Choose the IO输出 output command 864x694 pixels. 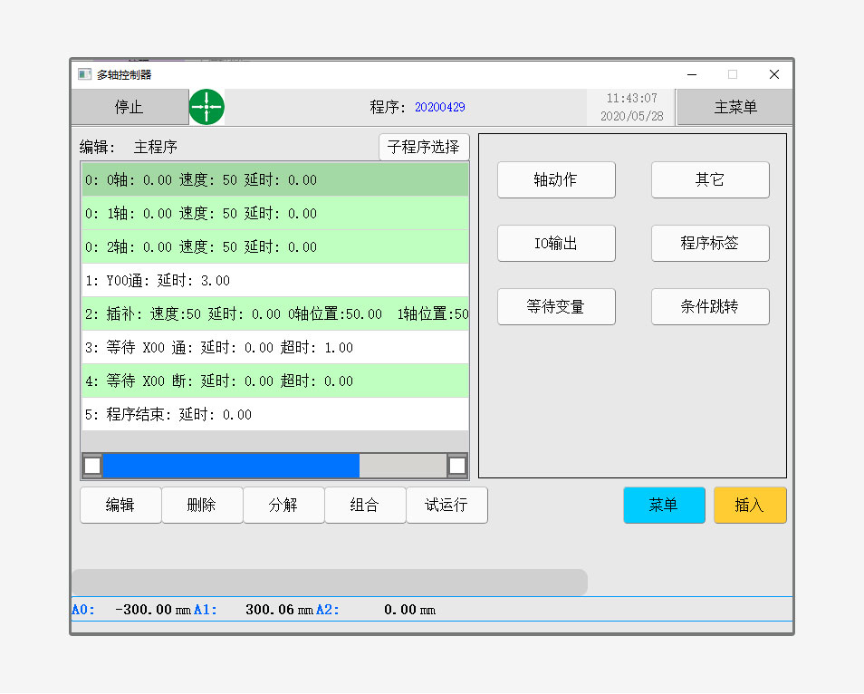pos(556,243)
